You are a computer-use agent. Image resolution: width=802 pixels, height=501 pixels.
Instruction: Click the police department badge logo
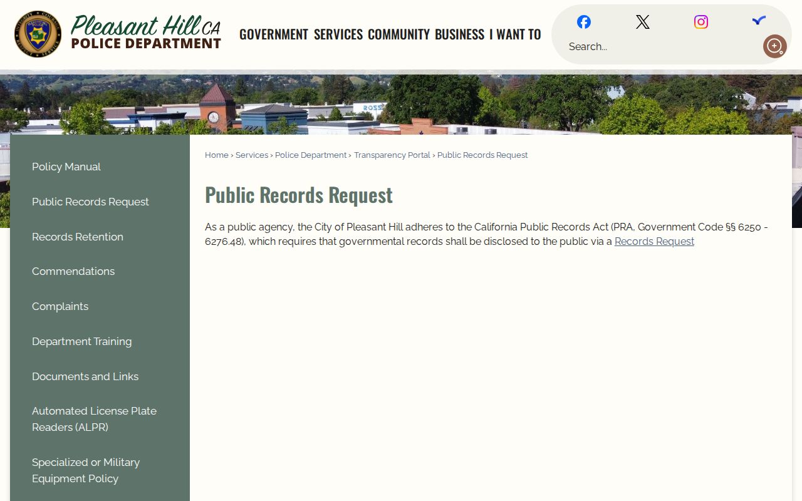[x=38, y=34]
